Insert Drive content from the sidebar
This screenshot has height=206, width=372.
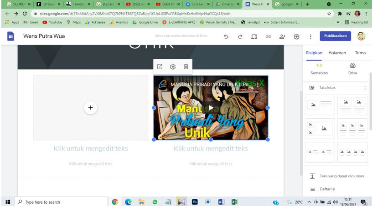(352, 69)
